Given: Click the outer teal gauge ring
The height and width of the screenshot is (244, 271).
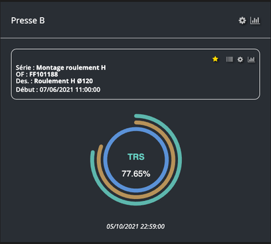Looking at the screenshot, I should point(180,160).
